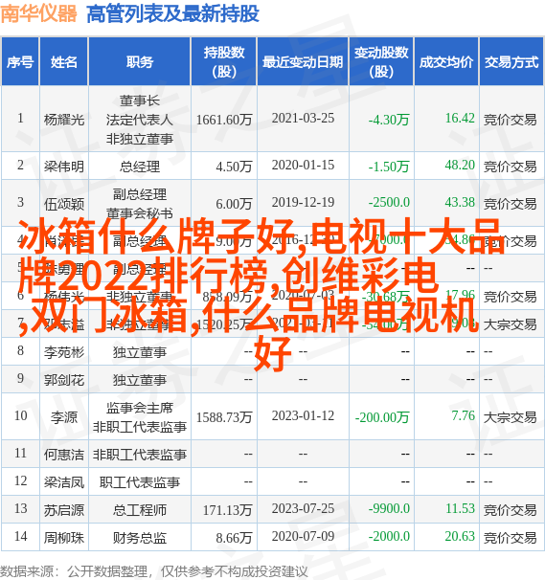This screenshot has width=545, height=580.
Task: Click the 成交均价 column header
Action: (x=446, y=62)
